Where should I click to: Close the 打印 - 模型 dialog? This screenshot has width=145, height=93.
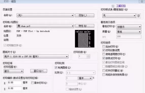coord(142,1)
